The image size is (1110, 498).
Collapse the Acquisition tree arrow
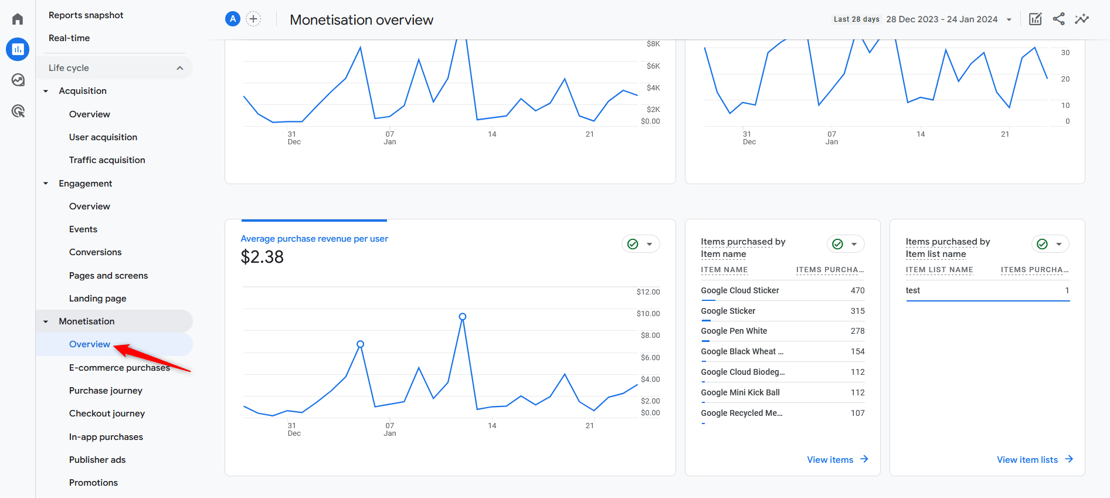[46, 91]
